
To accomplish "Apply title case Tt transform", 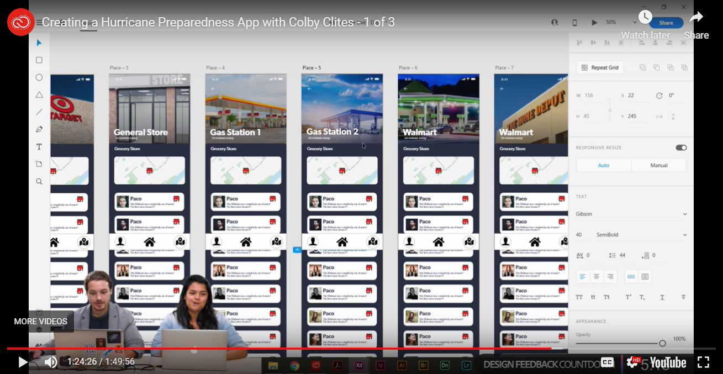I will (606, 297).
